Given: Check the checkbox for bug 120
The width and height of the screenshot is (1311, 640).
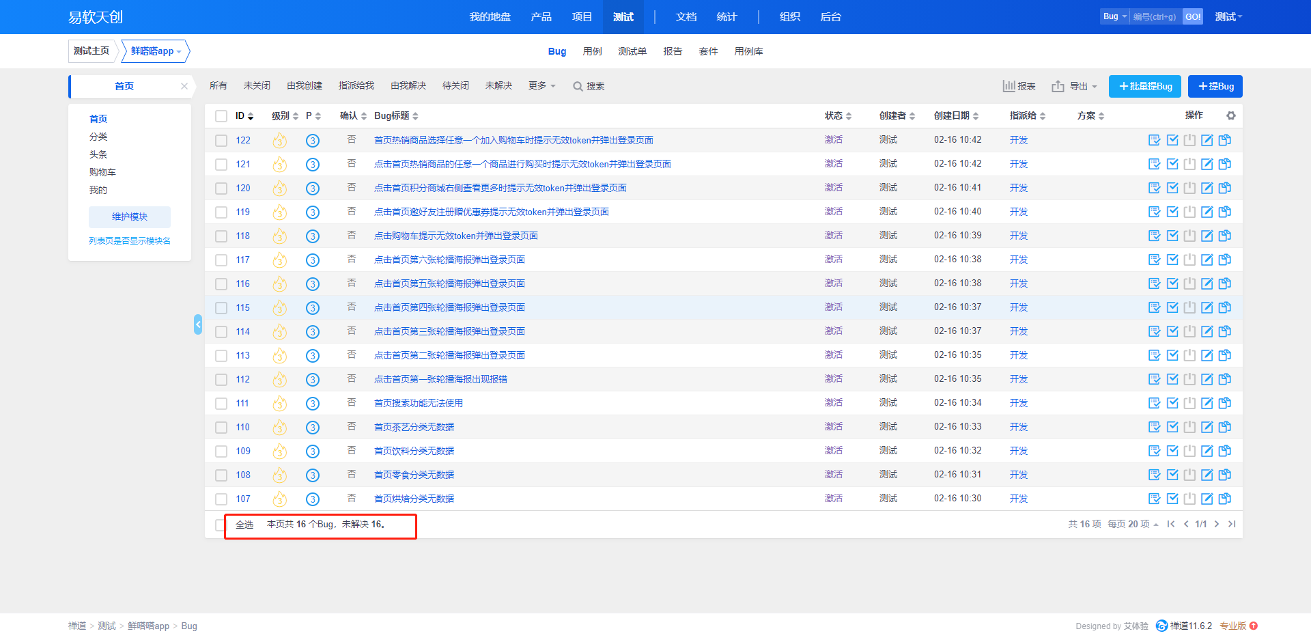Looking at the screenshot, I should click(221, 189).
